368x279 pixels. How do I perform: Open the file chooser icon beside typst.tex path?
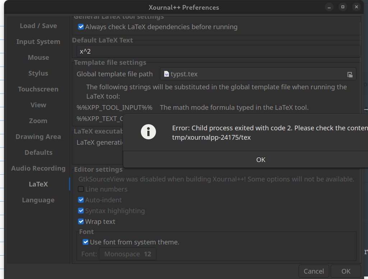(350, 74)
